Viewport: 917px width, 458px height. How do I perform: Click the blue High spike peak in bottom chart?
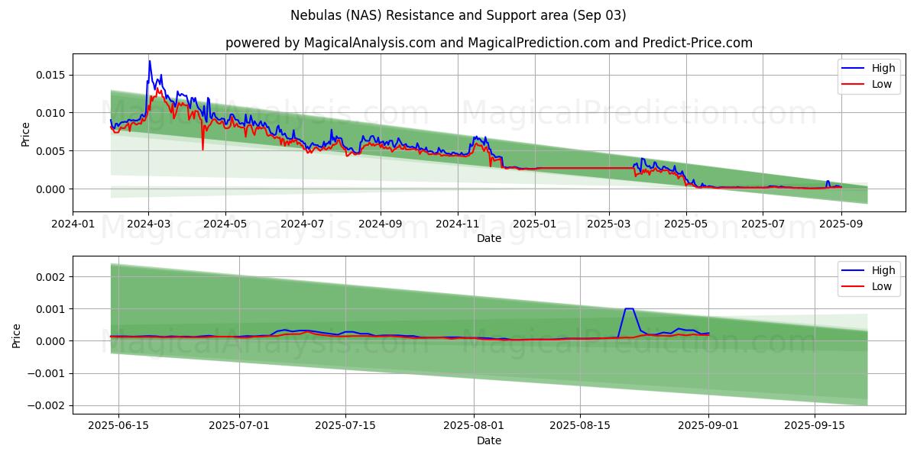coord(629,308)
